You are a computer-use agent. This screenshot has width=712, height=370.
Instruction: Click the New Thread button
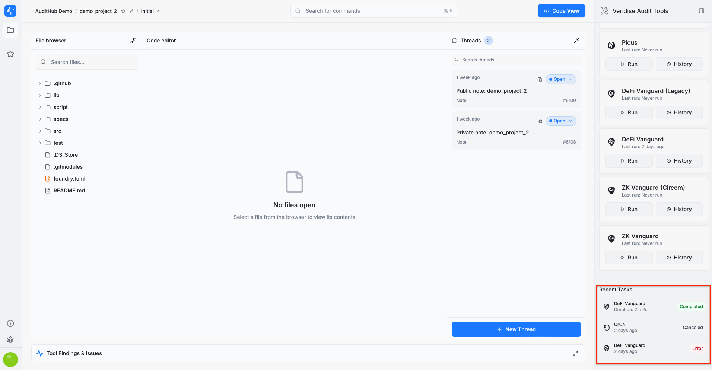click(516, 329)
